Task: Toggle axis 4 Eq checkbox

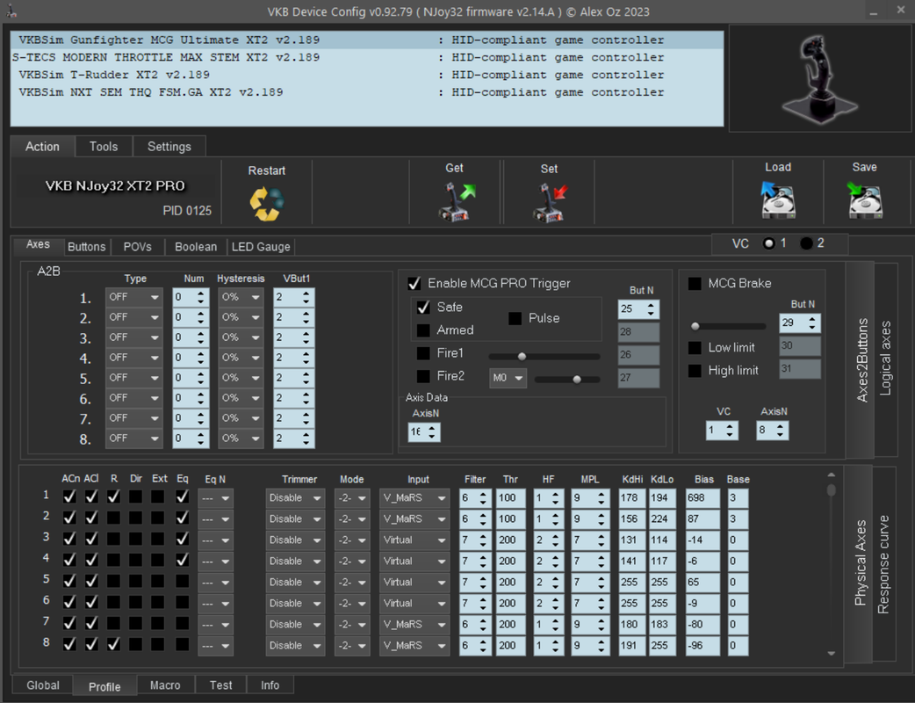Action: click(x=182, y=560)
